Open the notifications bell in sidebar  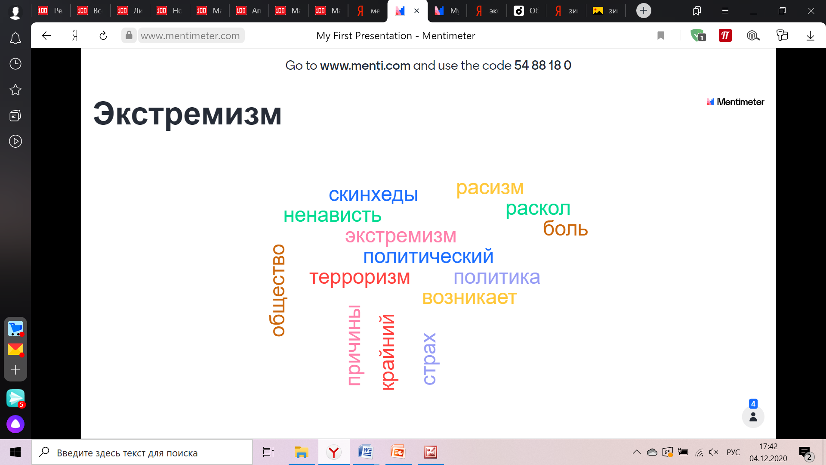click(15, 38)
